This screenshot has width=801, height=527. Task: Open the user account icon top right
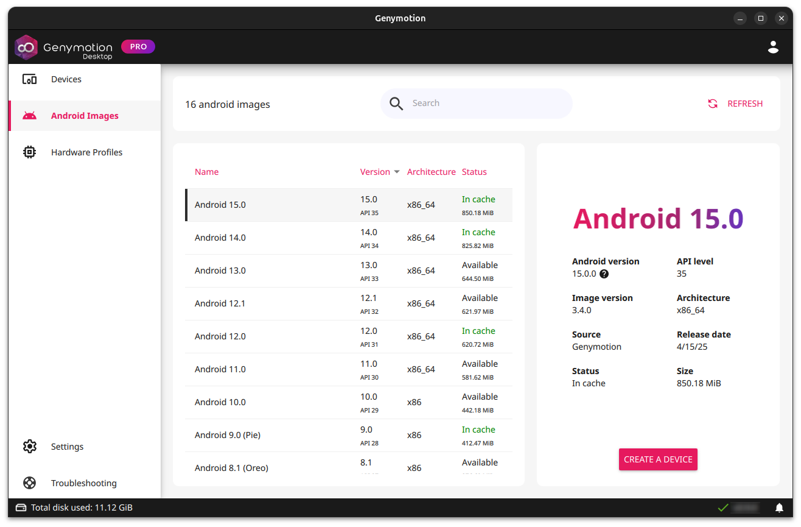773,46
